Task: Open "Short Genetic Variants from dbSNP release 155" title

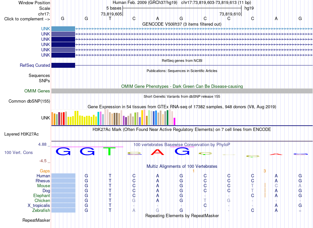Action: (182, 96)
